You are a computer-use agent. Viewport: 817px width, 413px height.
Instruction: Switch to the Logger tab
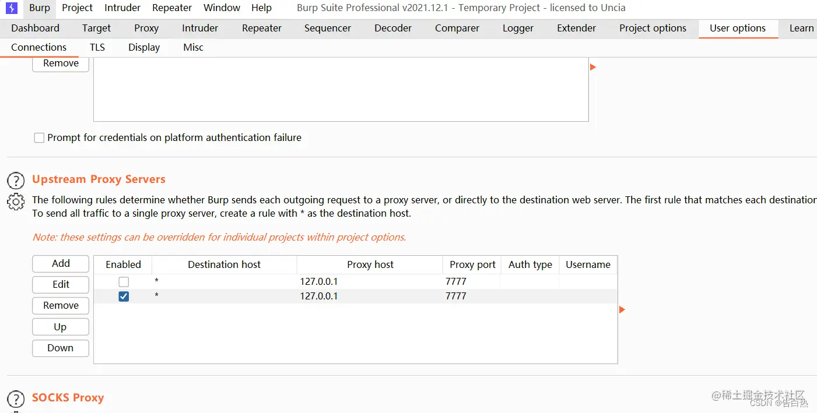tap(518, 28)
